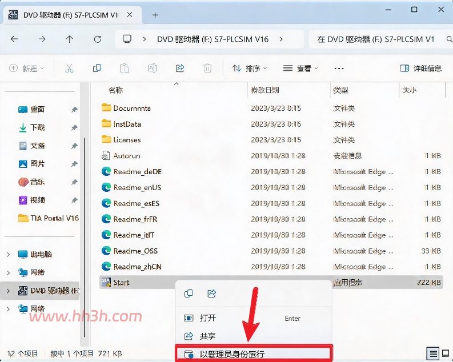Screen dimensions: 453x362
Task: Select the Documents folder
Action: pos(126,108)
